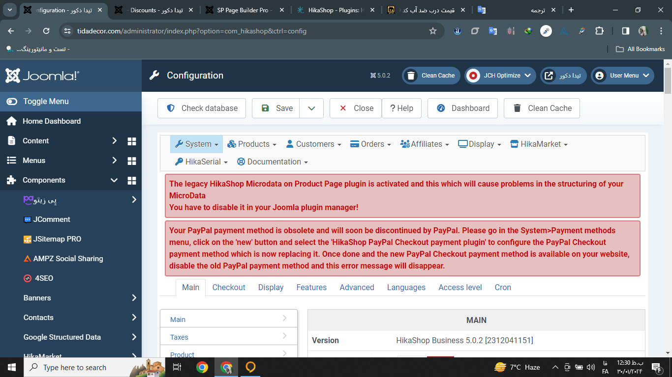Open the JCH Optimize dropdown

point(500,76)
